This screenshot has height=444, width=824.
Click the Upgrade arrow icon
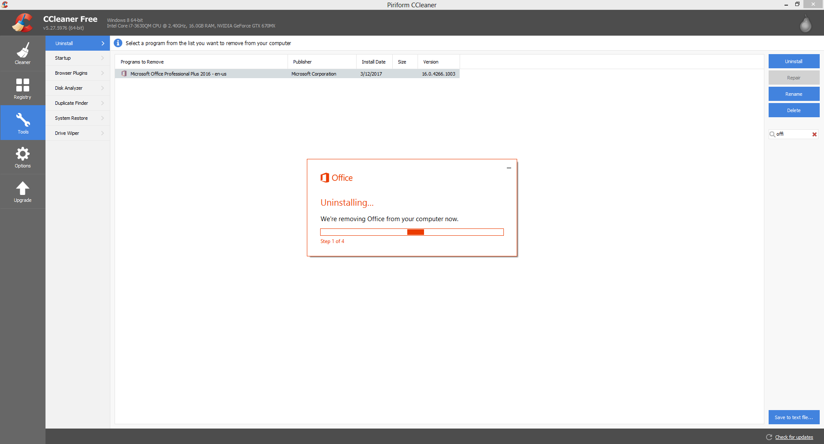tap(23, 188)
